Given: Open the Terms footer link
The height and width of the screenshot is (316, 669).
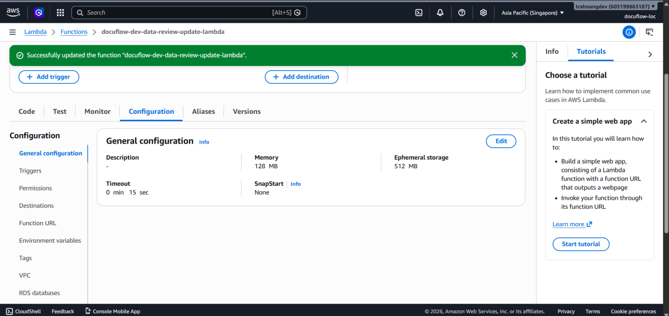Looking at the screenshot, I should [x=592, y=311].
